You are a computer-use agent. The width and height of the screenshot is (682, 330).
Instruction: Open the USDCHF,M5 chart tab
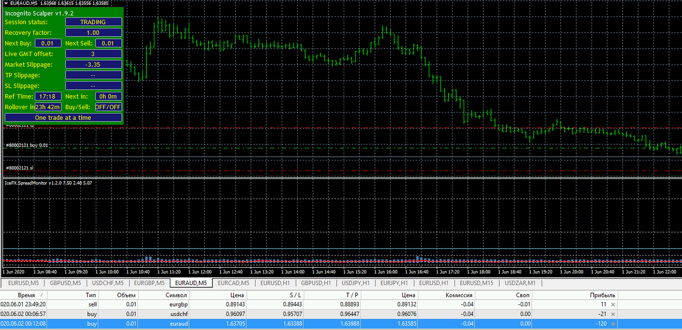(x=108, y=283)
